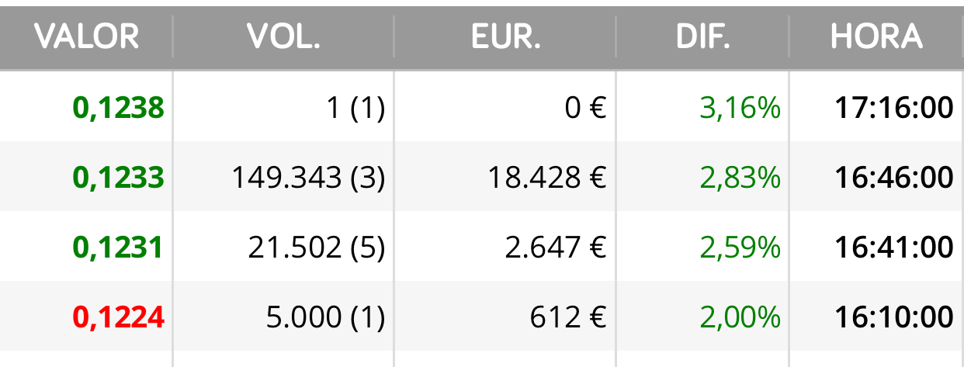The height and width of the screenshot is (367, 964).
Task: Click volume cell 149.343 (3)
Action: pyautogui.click(x=309, y=178)
